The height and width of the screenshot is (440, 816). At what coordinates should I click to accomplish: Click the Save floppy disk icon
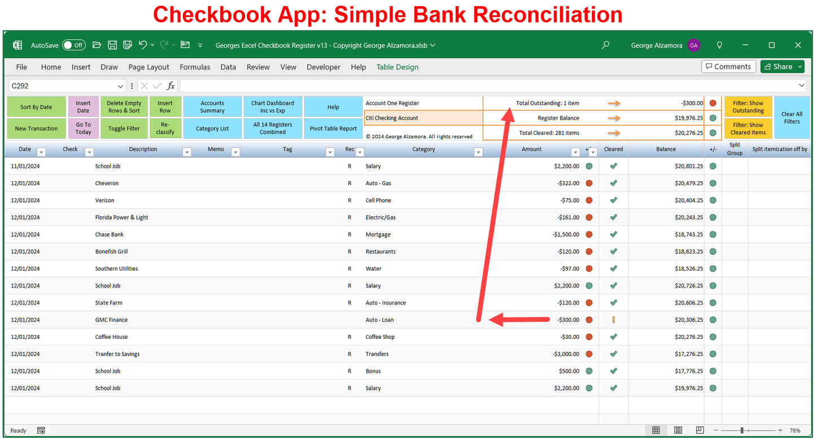tap(112, 45)
